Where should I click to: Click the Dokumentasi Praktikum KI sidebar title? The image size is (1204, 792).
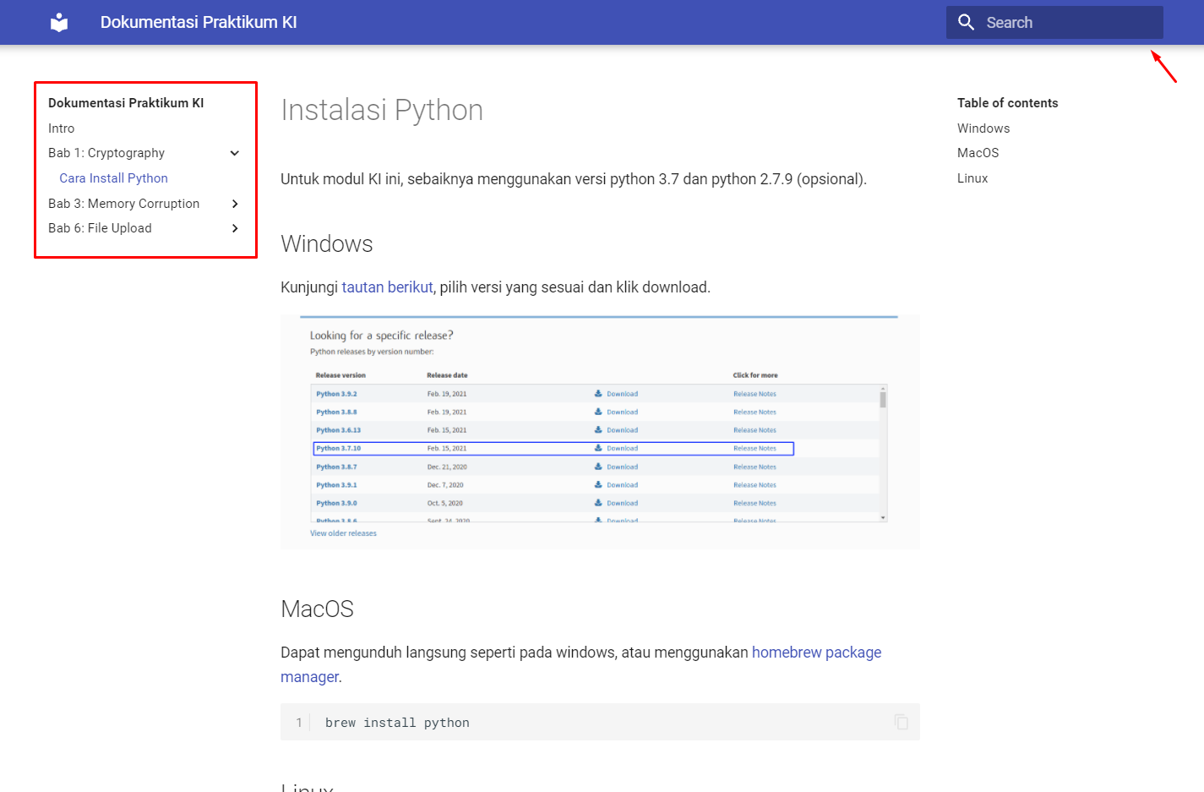(126, 103)
